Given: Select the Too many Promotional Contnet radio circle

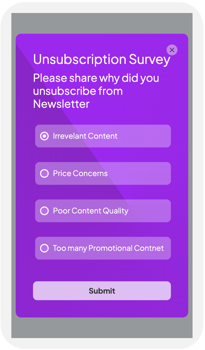Looking at the screenshot, I should pos(44,248).
